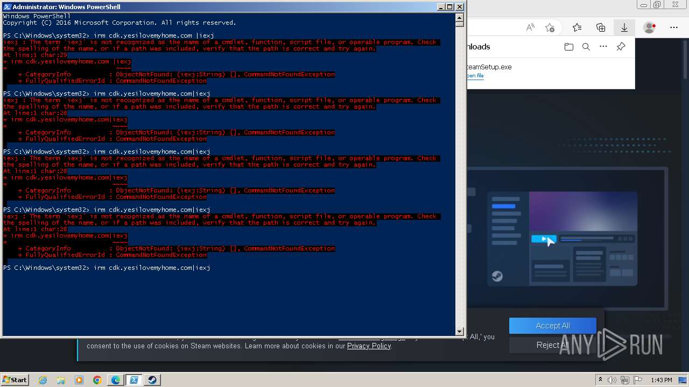The width and height of the screenshot is (689, 387).
Task: Open the Windows Start menu
Action: click(15, 379)
